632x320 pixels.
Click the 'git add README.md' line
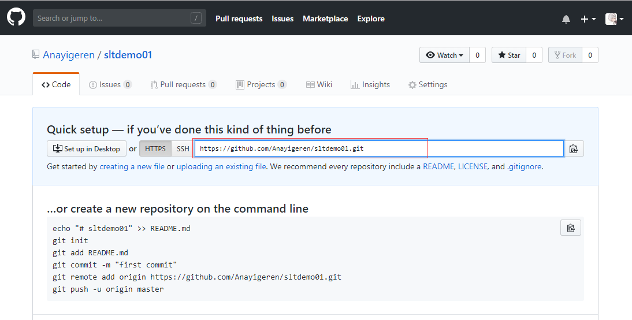click(90, 252)
